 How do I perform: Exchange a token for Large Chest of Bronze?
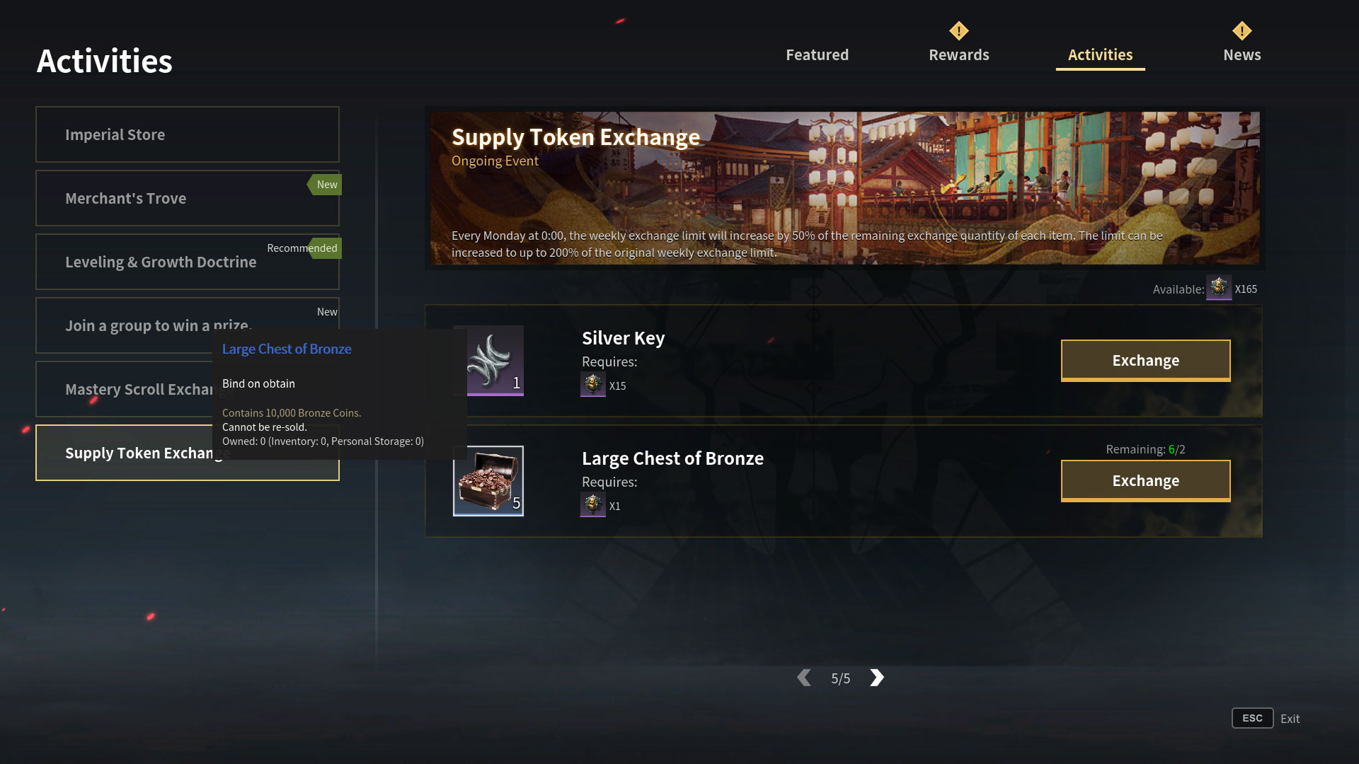coord(1145,480)
